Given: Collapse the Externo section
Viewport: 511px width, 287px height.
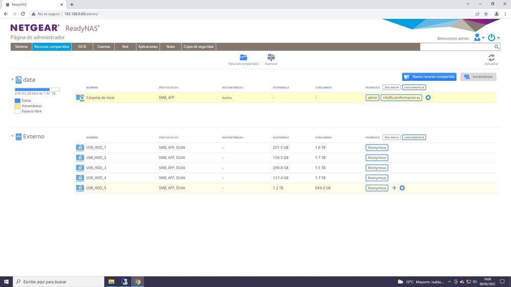Looking at the screenshot, I should (x=13, y=136).
